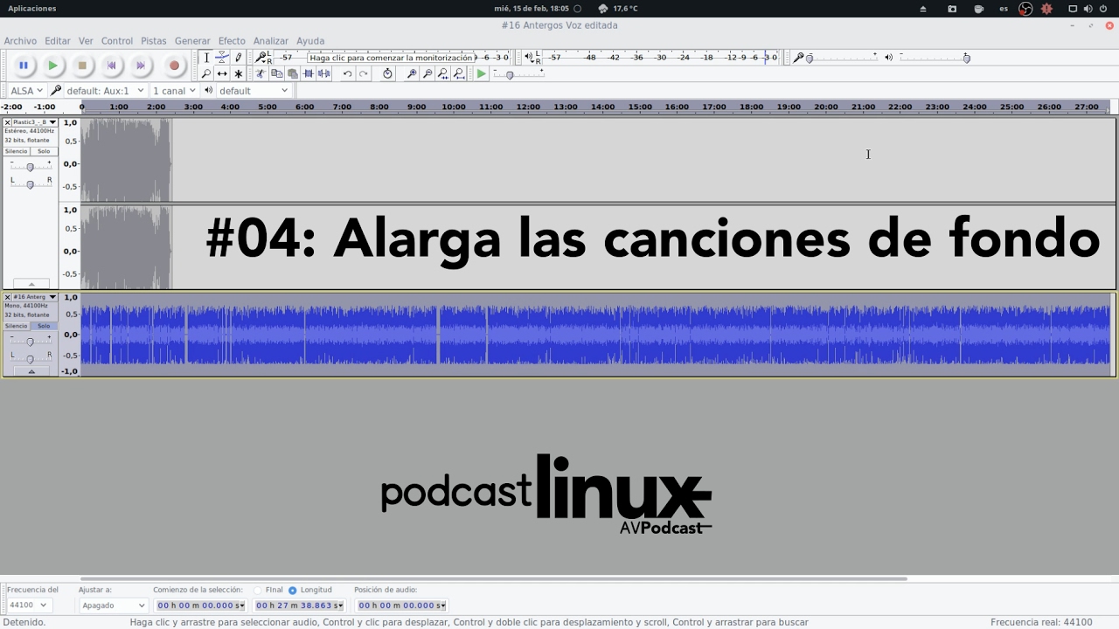Select the Time Shift tool
This screenshot has height=629, width=1119.
pos(222,74)
